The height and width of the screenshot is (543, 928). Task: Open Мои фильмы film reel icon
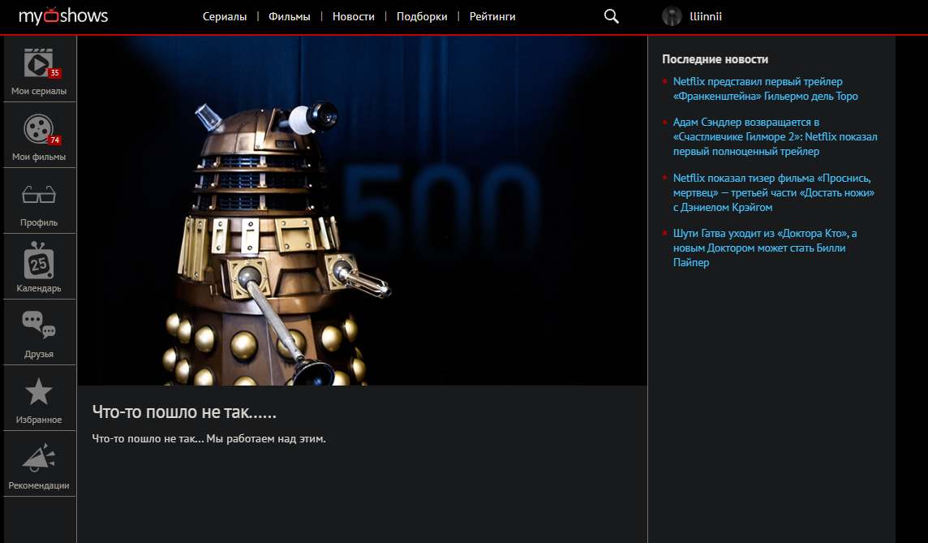coord(39,128)
